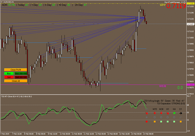The image size is (195, 136).
Task: Click the light green square under H1
Action: [x=168, y=122]
